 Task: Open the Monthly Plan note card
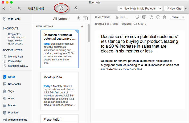point(59,91)
